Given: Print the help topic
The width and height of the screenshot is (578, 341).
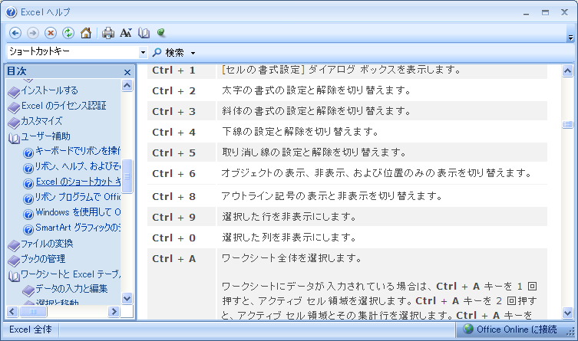Looking at the screenshot, I should [x=108, y=33].
